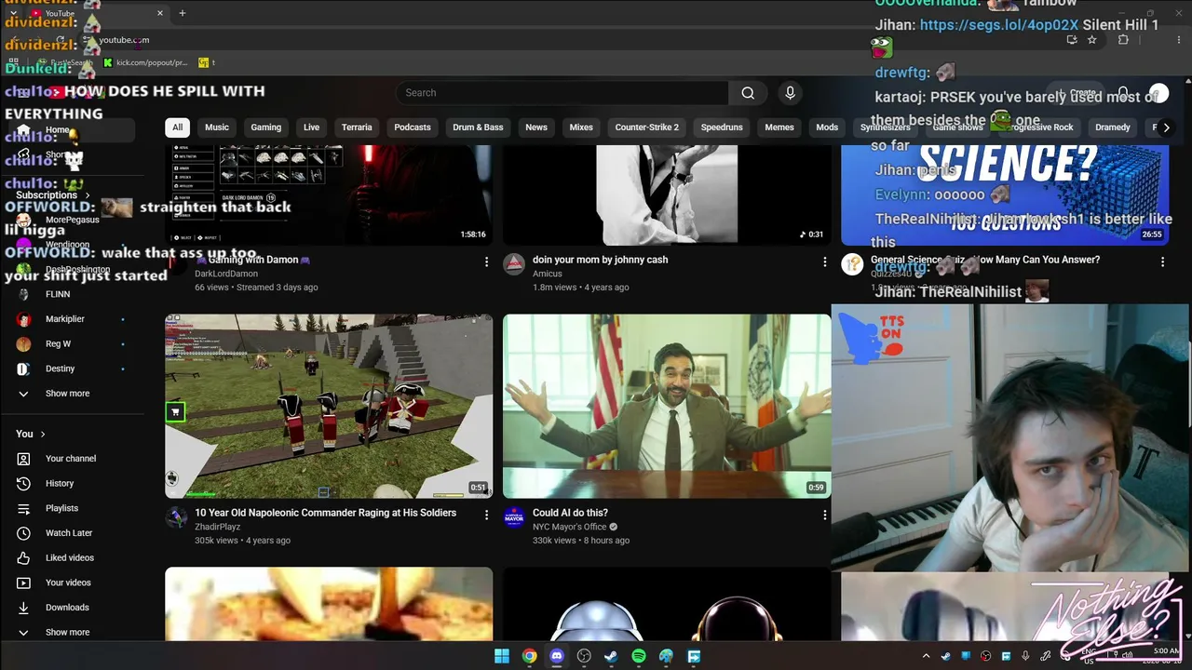The width and height of the screenshot is (1192, 670).
Task: Expand the You section header chevron
Action: [43, 435]
